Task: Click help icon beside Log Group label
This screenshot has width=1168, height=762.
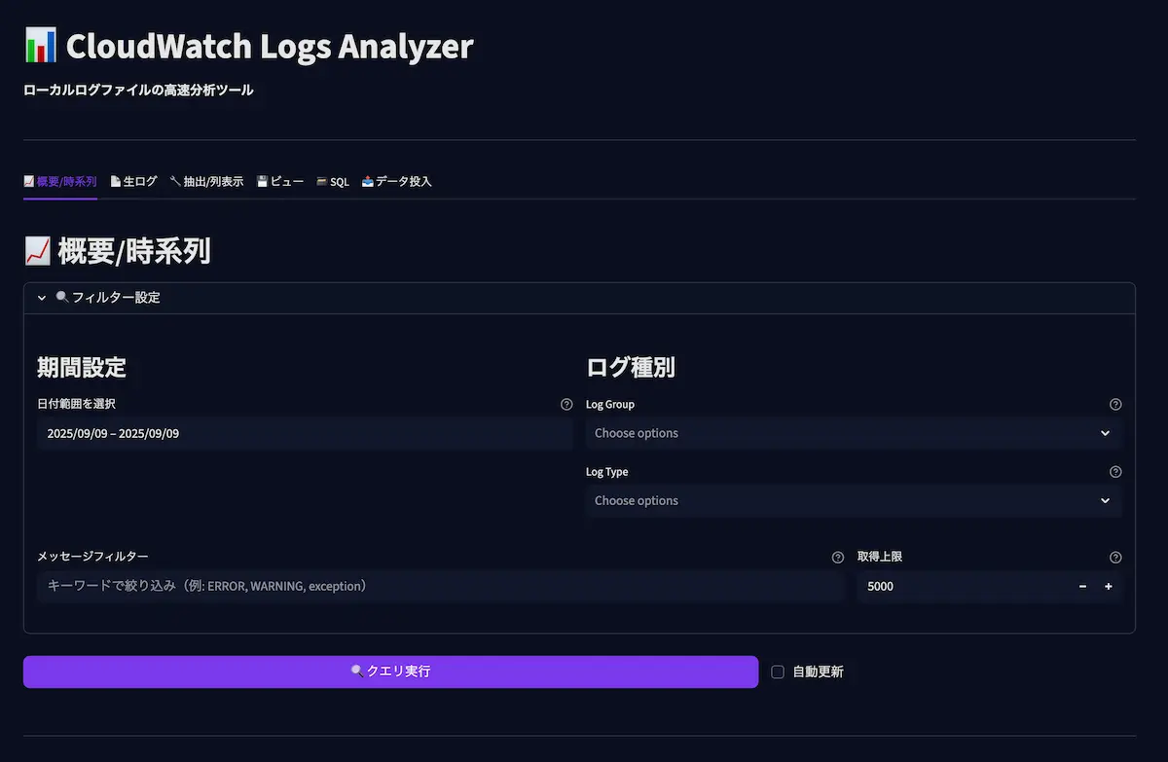Action: (x=1115, y=405)
